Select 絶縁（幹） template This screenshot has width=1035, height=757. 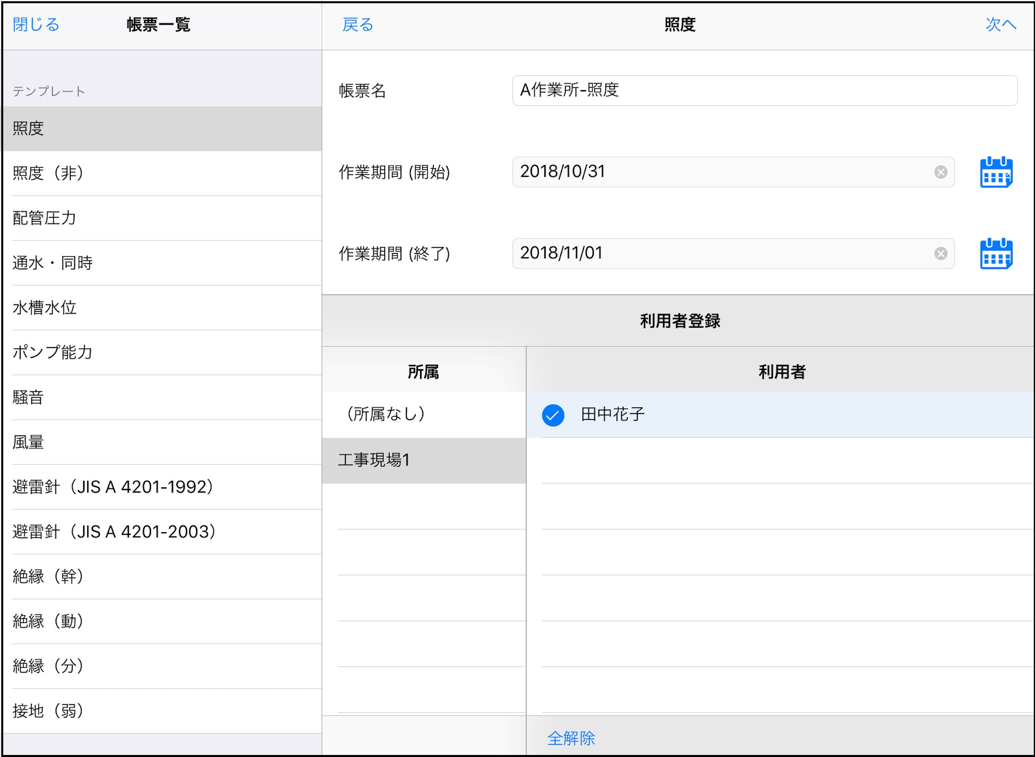click(162, 576)
